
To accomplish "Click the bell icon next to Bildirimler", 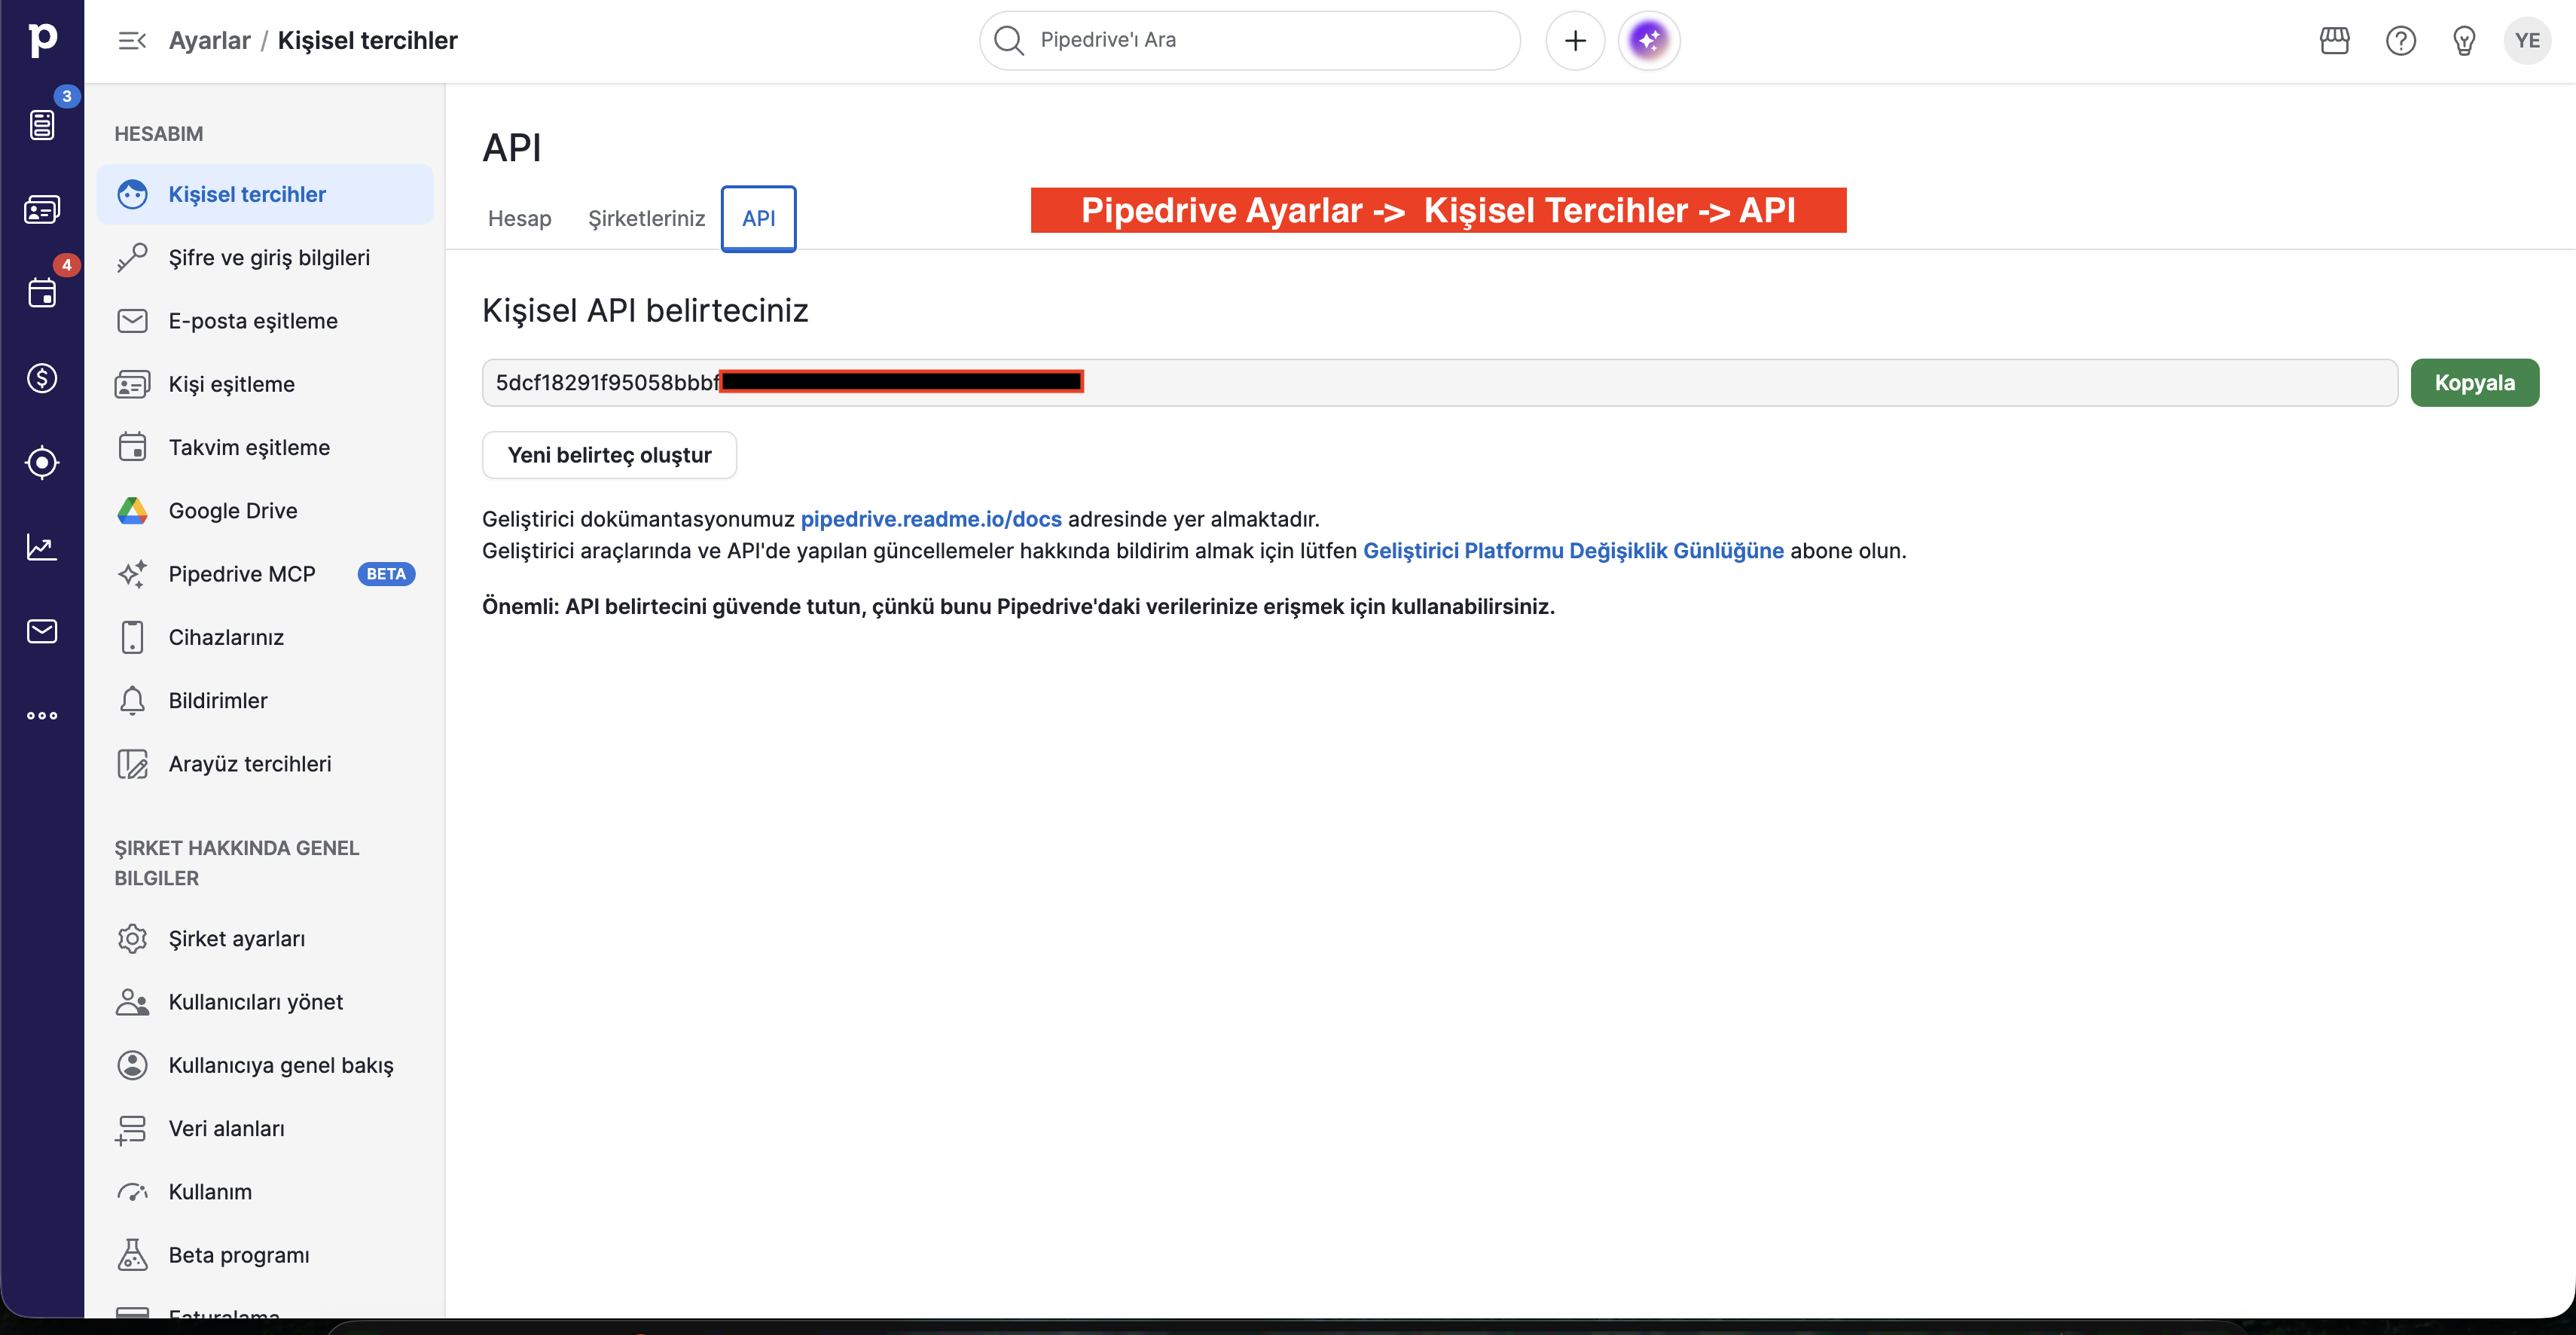I will point(132,701).
